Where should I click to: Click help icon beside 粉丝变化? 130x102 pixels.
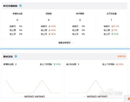tap(16, 56)
